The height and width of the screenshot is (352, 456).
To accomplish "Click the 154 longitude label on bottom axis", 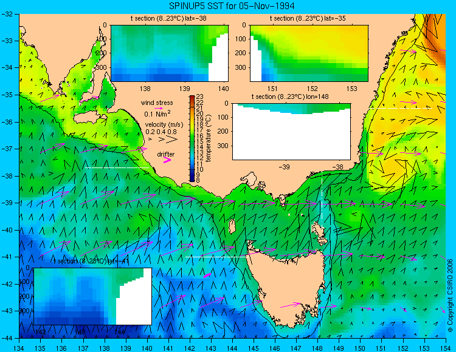I will click(x=446, y=348).
